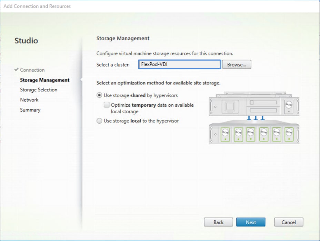Click the hypervisor server illustration
Screen dimensions: 320x241
254,104
